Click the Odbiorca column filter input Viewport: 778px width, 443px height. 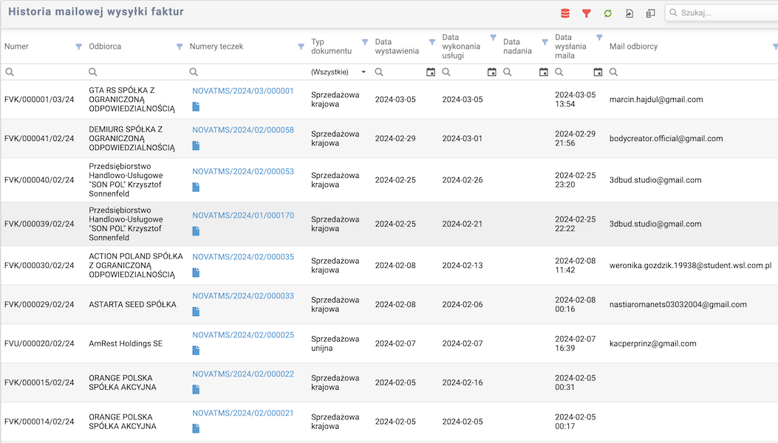pyautogui.click(x=137, y=72)
